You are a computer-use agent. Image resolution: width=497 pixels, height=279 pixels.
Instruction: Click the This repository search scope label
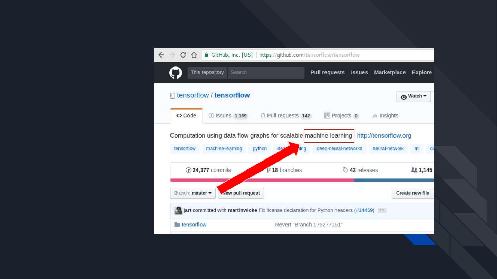[x=207, y=72]
